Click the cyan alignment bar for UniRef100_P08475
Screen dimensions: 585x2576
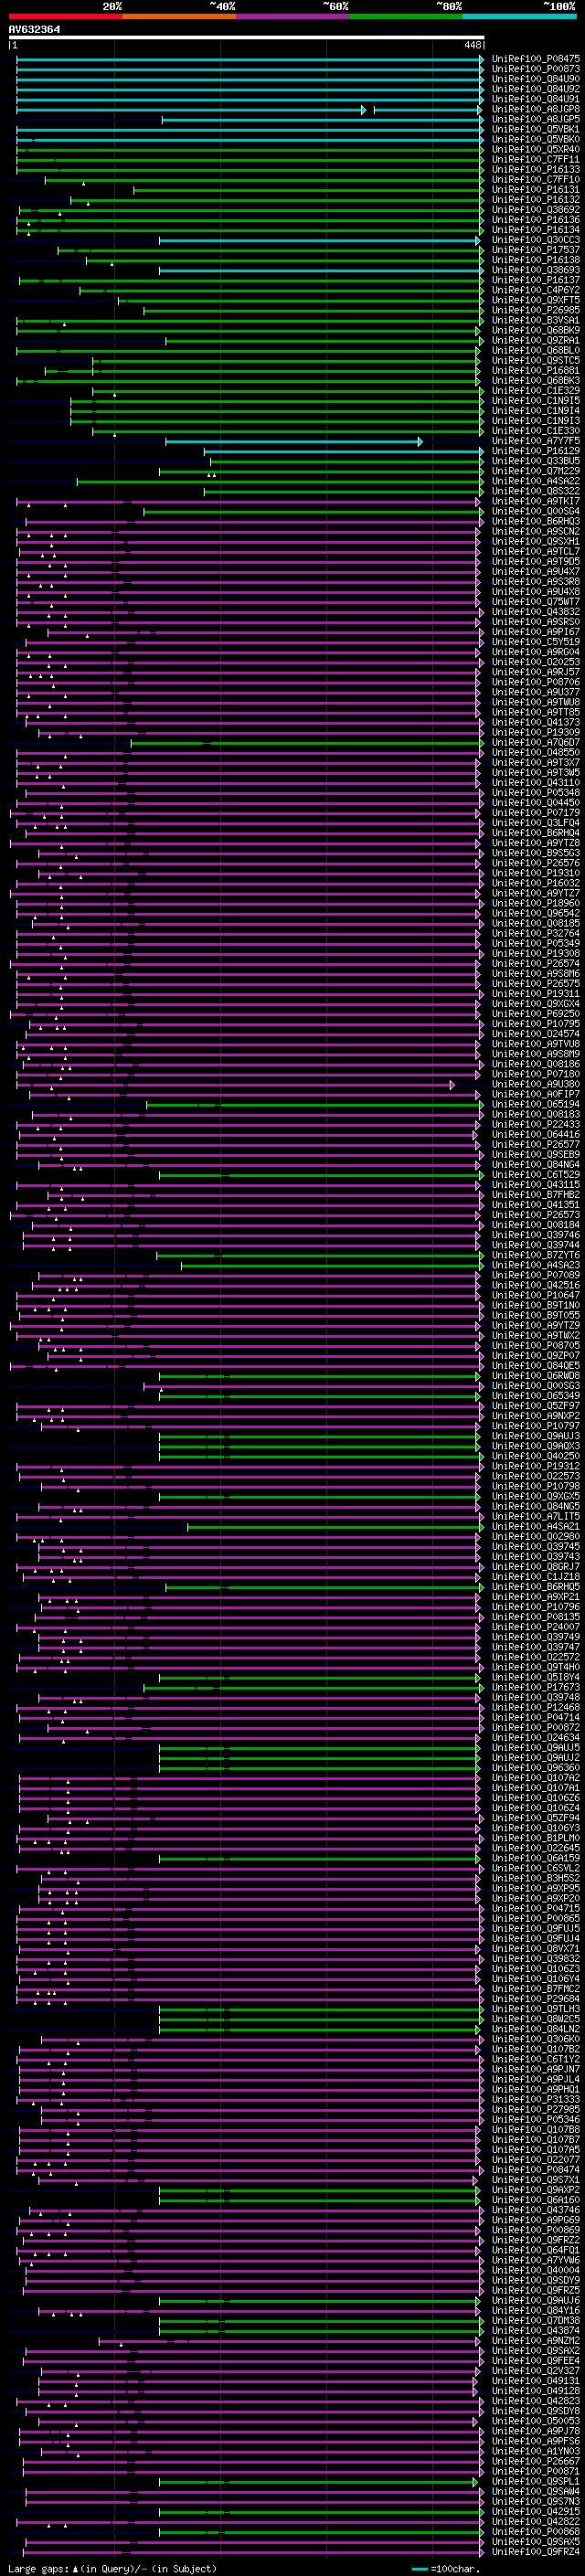[x=250, y=59]
